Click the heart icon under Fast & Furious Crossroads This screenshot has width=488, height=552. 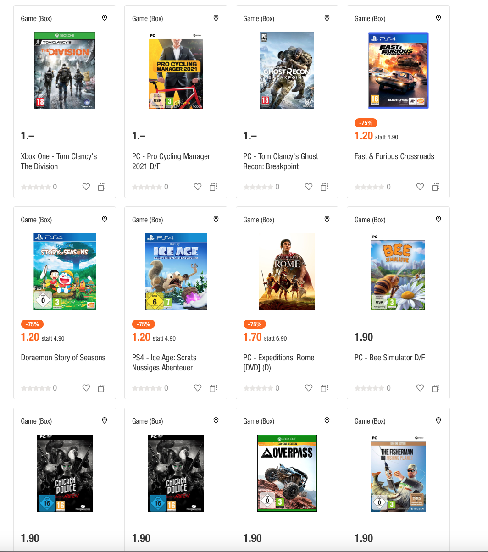pos(420,187)
